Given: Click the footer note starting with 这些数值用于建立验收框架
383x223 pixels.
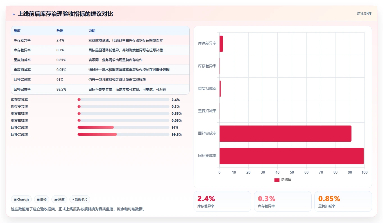Looking at the screenshot, I should [78, 209].
